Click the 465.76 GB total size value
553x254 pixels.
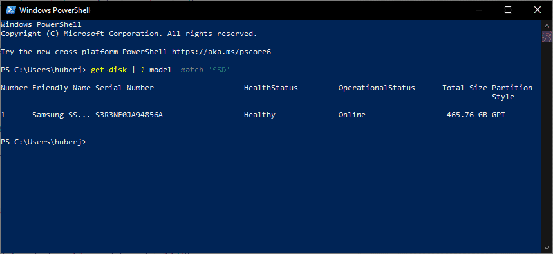[467, 115]
